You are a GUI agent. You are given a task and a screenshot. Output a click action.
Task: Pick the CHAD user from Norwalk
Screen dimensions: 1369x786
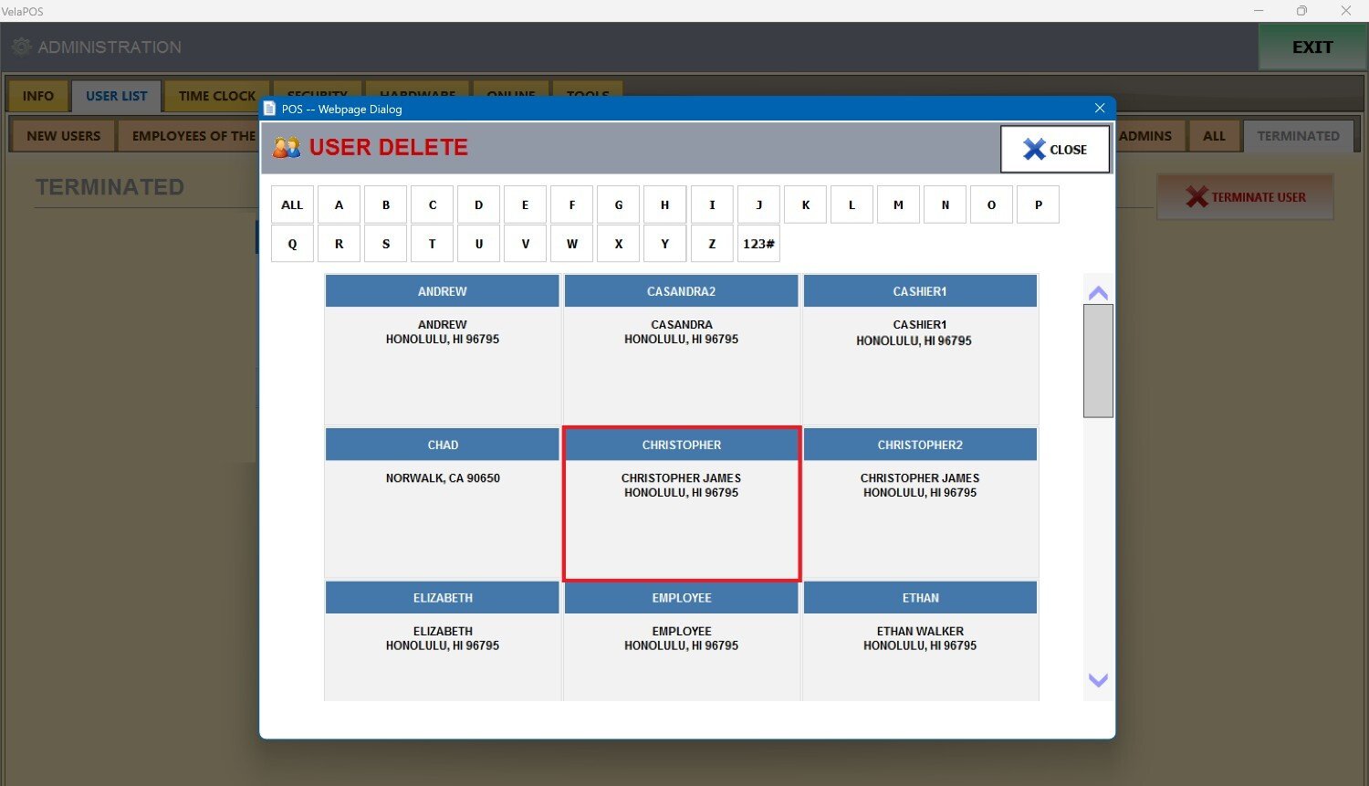(443, 502)
